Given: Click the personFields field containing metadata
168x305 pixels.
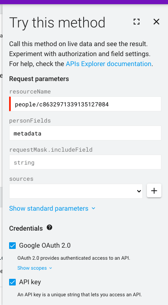Looking at the screenshot, I should click(85, 133).
